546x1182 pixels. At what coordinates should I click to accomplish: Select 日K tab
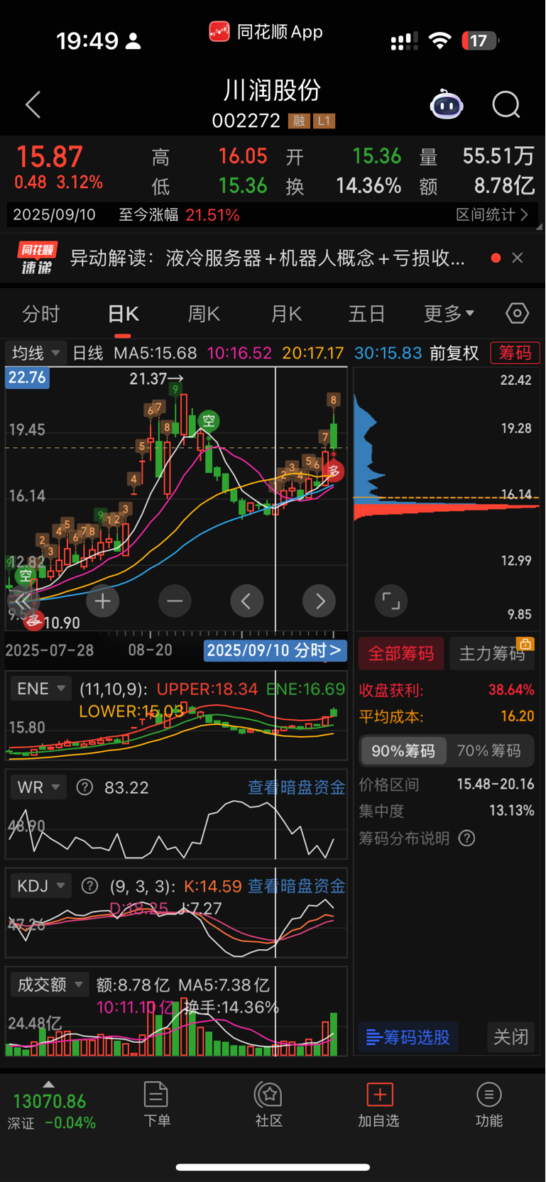pos(123,313)
